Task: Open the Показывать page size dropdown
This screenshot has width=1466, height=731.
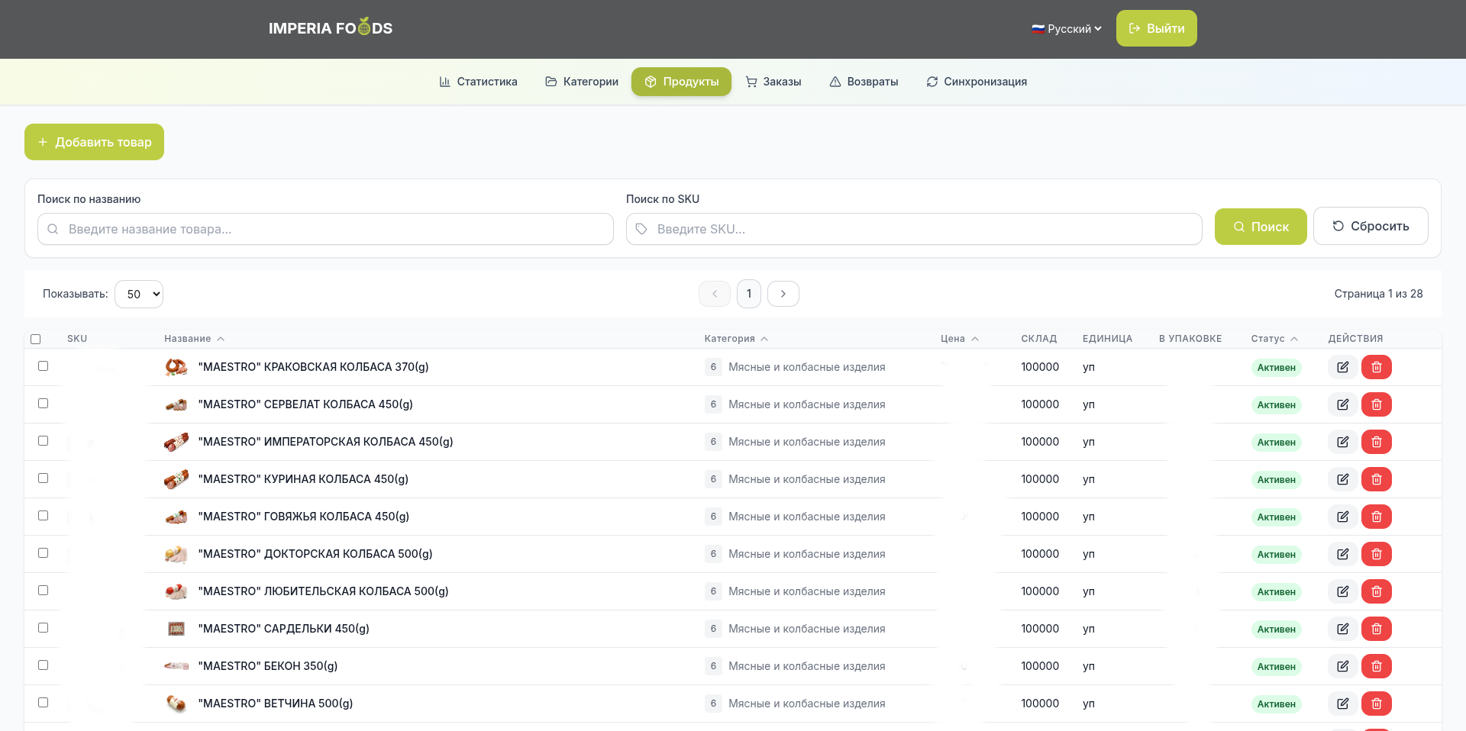Action: [139, 294]
